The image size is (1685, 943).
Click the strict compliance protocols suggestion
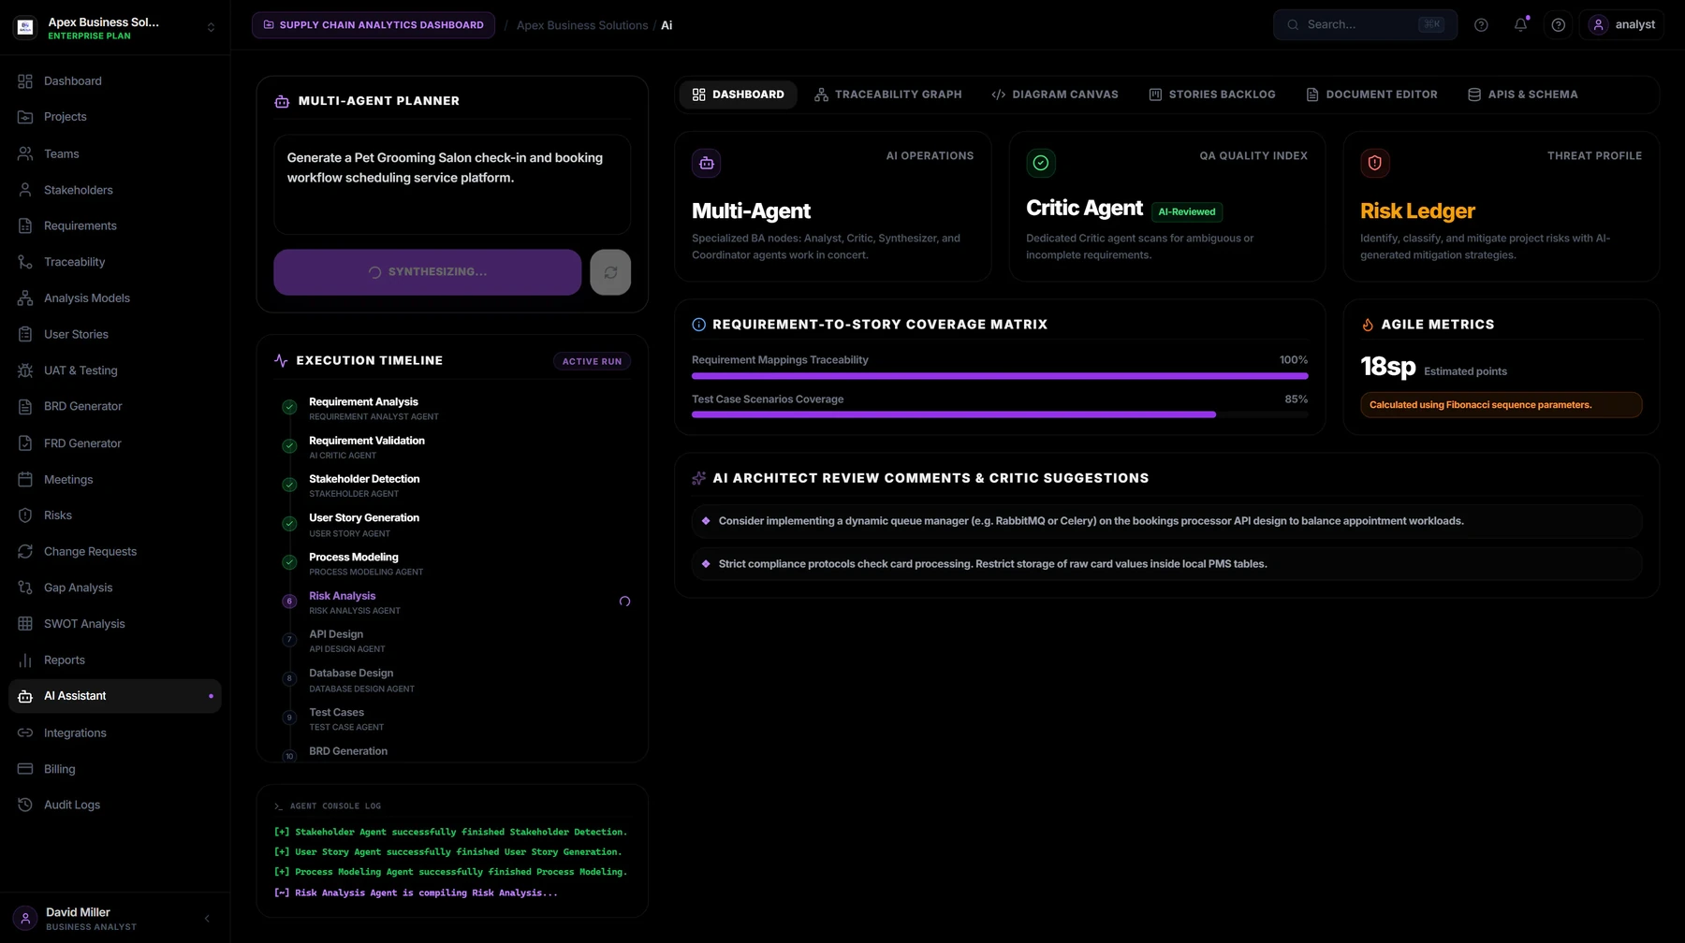point(1167,564)
